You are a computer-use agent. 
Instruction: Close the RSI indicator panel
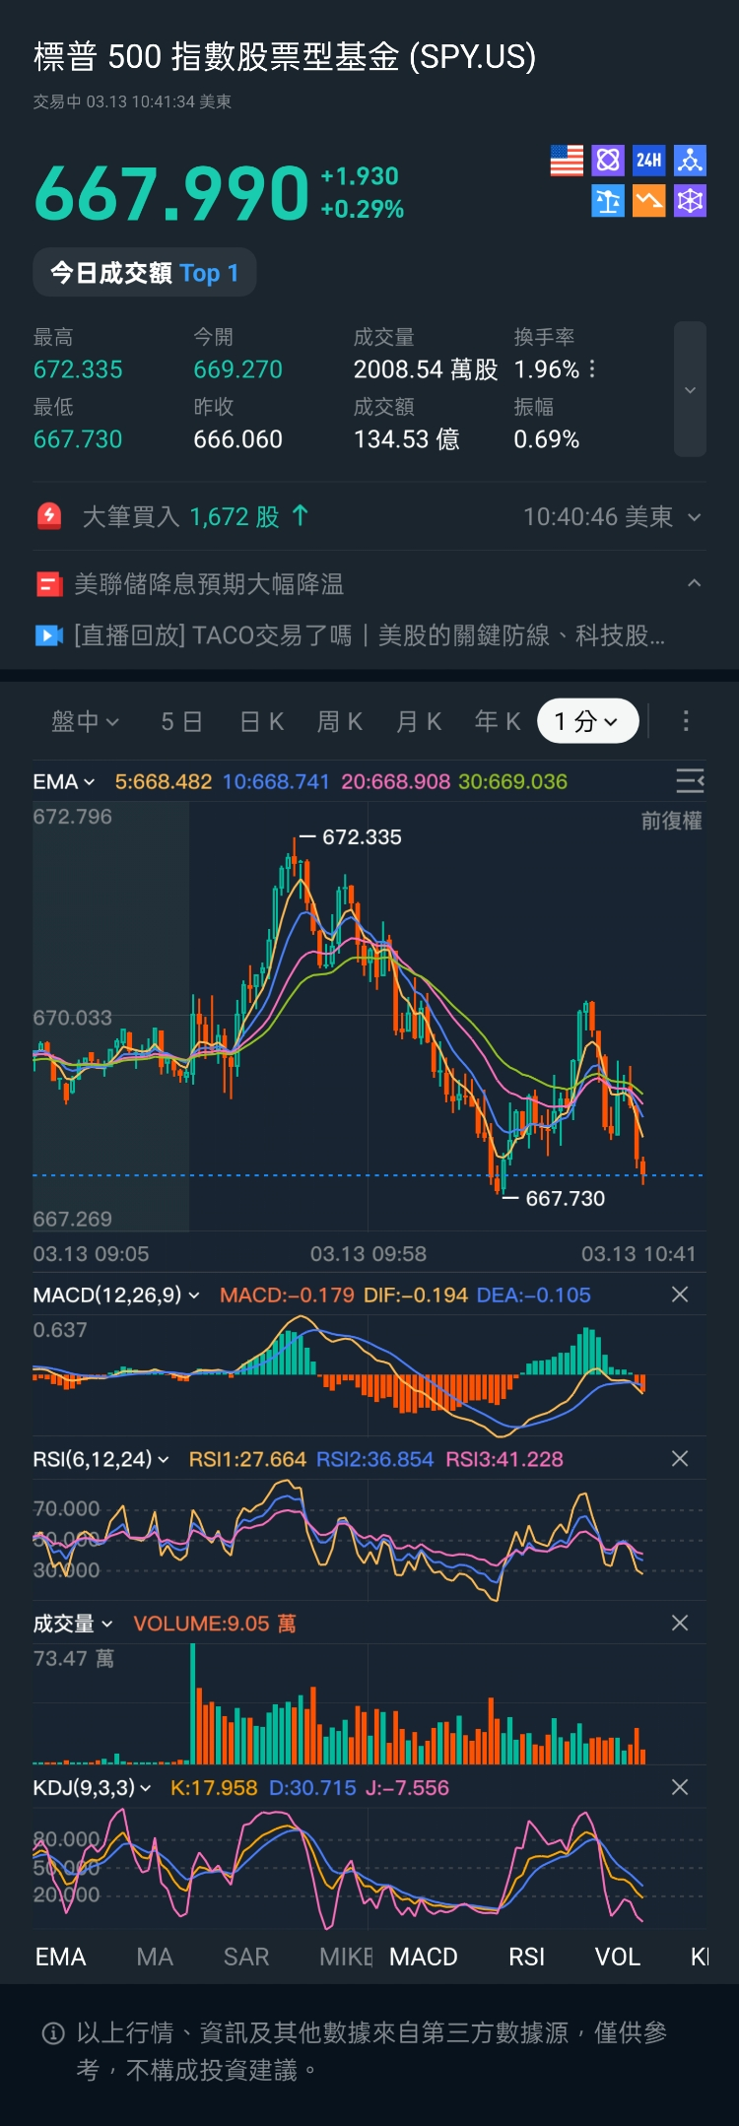680,1458
